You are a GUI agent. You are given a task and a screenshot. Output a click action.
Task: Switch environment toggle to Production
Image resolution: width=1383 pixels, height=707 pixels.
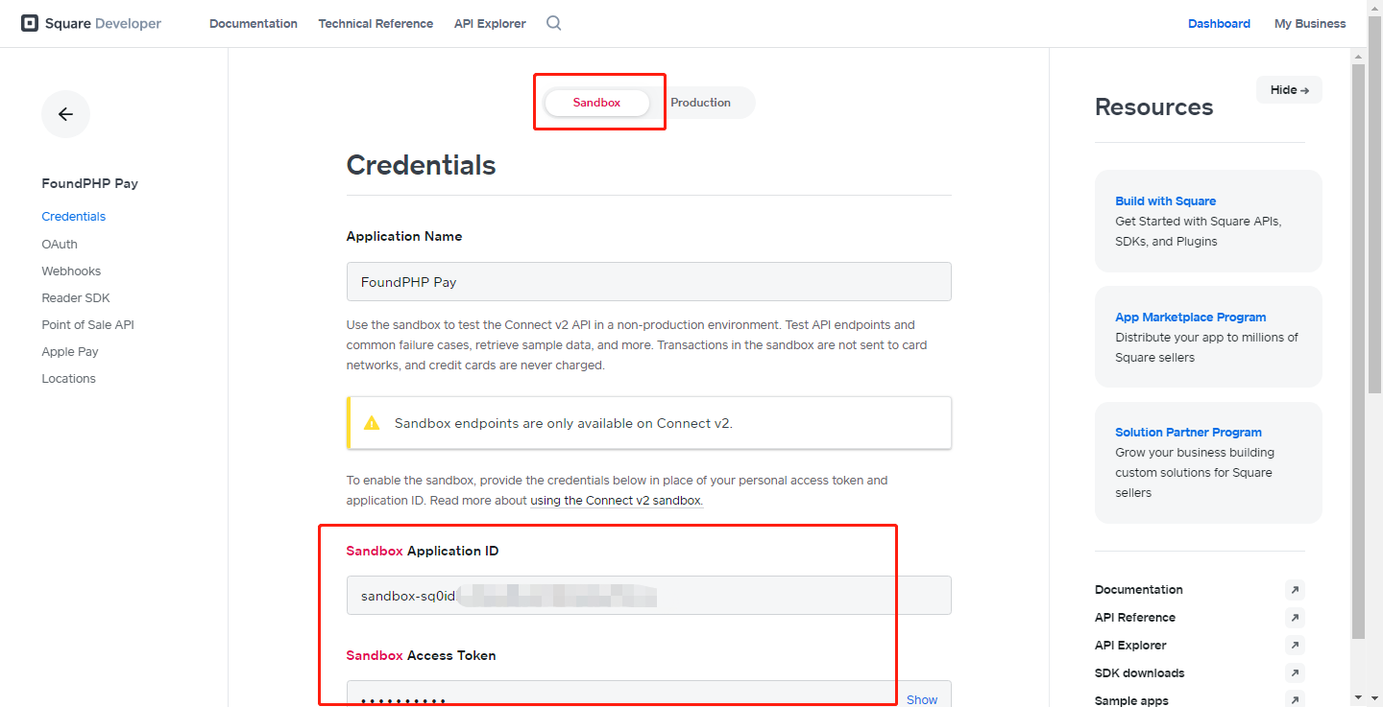click(x=700, y=103)
